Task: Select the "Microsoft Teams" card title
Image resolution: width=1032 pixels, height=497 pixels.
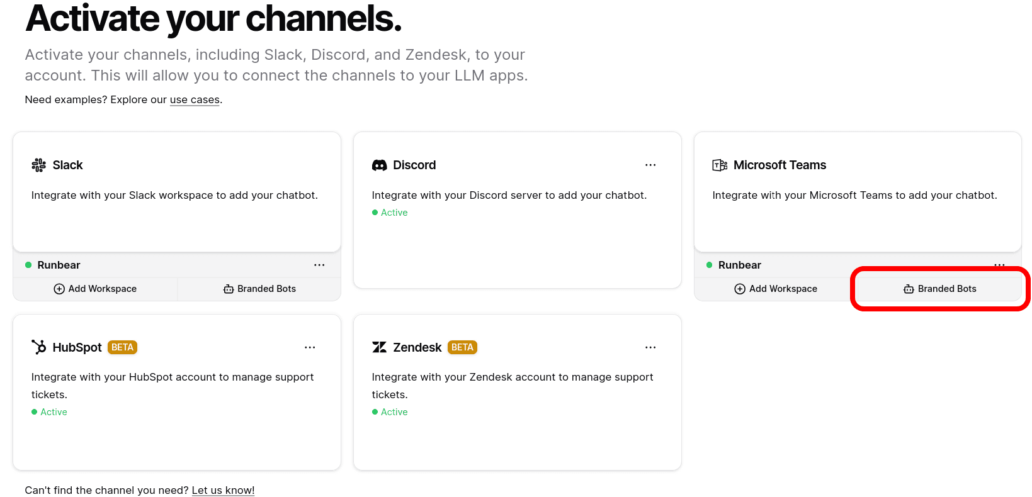Action: click(x=780, y=165)
